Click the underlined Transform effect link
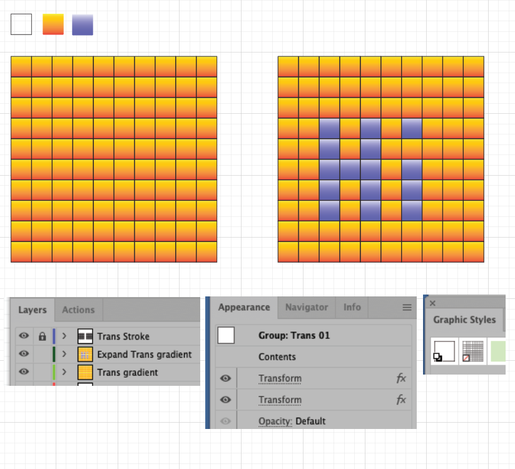Screen dimensions: 515x469 click(x=280, y=378)
